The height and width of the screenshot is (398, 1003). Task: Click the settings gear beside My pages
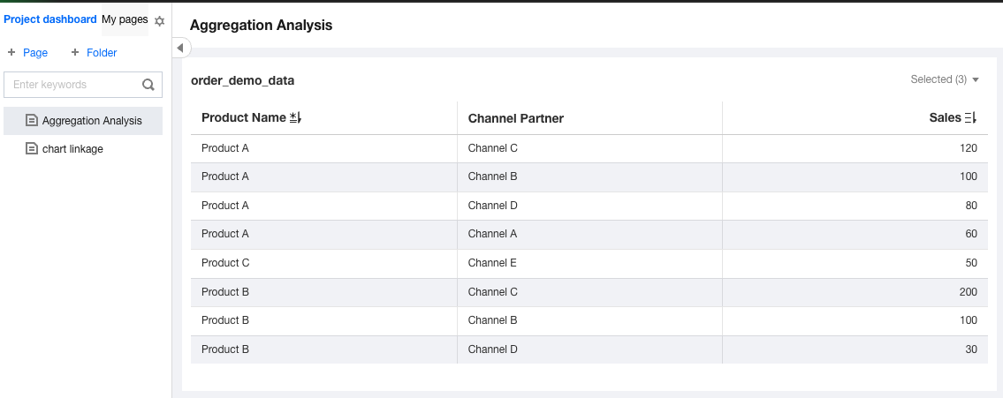click(x=160, y=20)
